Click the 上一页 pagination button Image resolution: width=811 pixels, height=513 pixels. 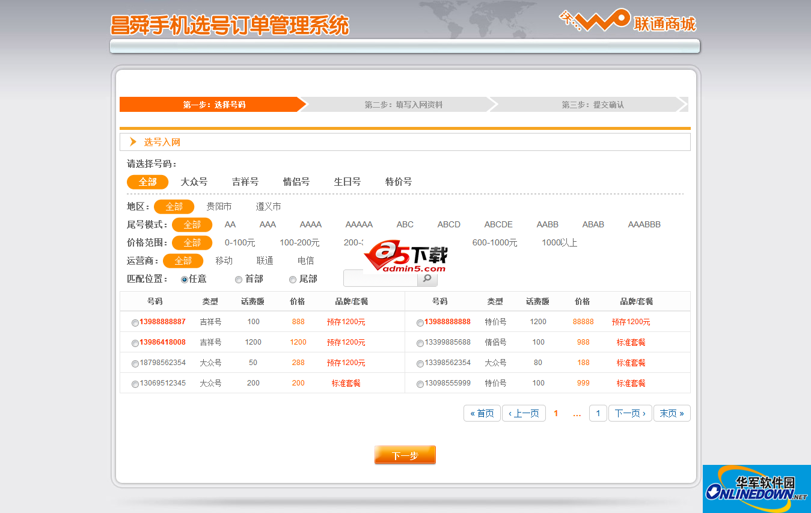(x=524, y=413)
